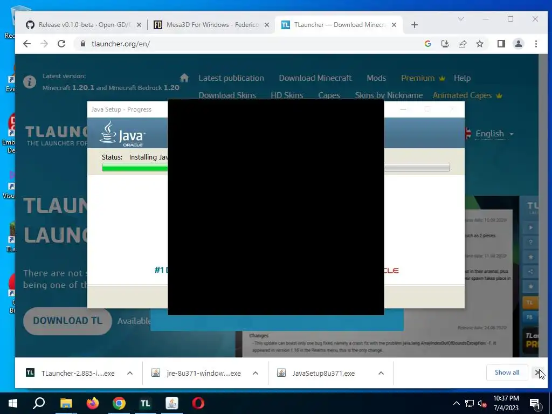This screenshot has width=552, height=414.
Task: Expand the English language dropdown
Action: pyautogui.click(x=494, y=134)
